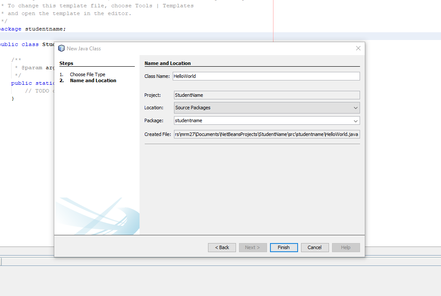Click the New Java Class cube icon
The width and height of the screenshot is (441, 296).
click(x=61, y=48)
